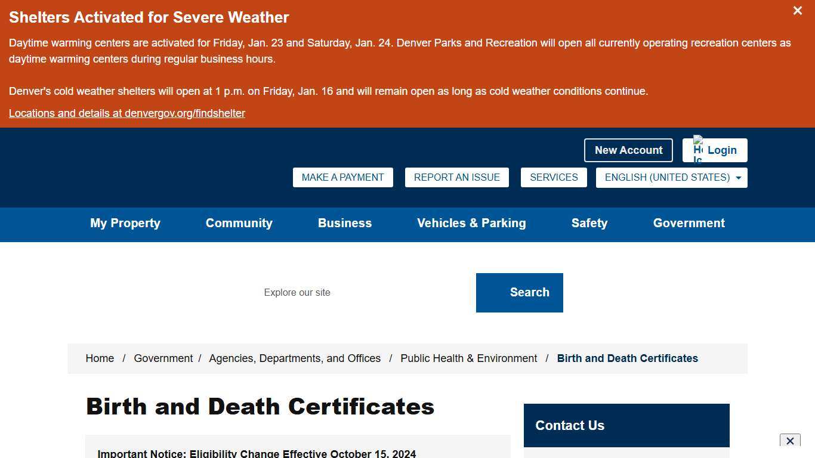815x458 pixels.
Task: Click the New Account button
Action: 628,150
